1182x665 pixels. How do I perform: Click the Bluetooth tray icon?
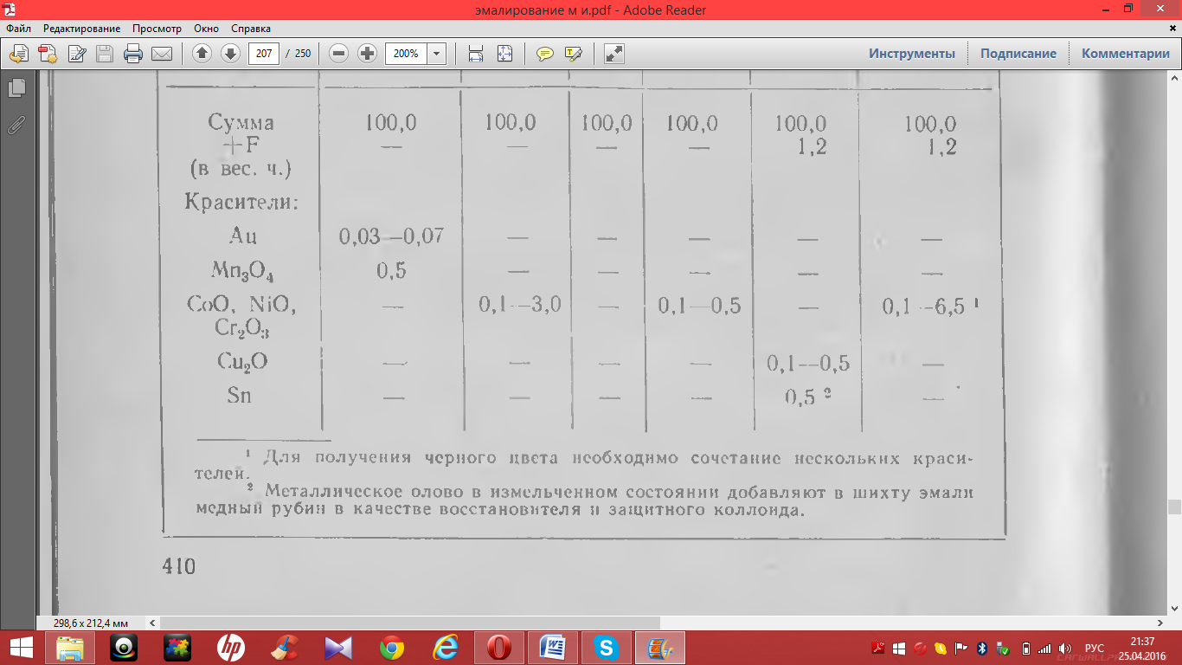(x=982, y=648)
